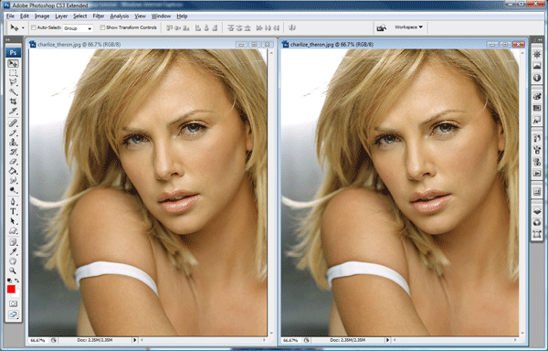Collapse the toolbox to two columns
This screenshot has width=548, height=351.
[8, 40]
